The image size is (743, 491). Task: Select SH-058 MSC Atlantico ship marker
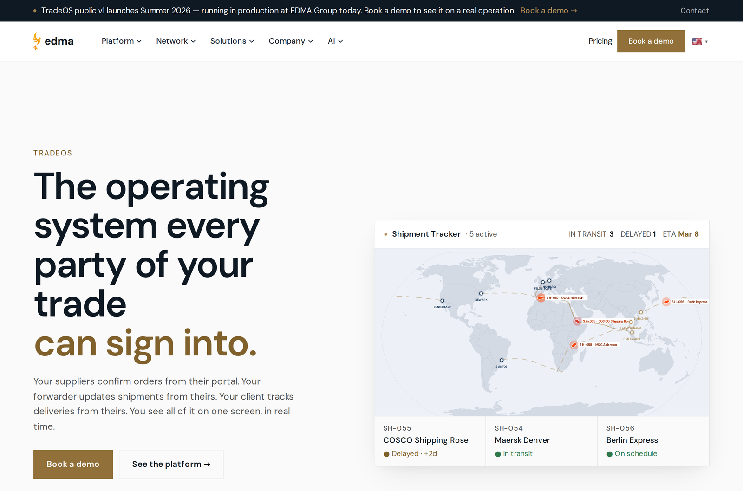[574, 345]
